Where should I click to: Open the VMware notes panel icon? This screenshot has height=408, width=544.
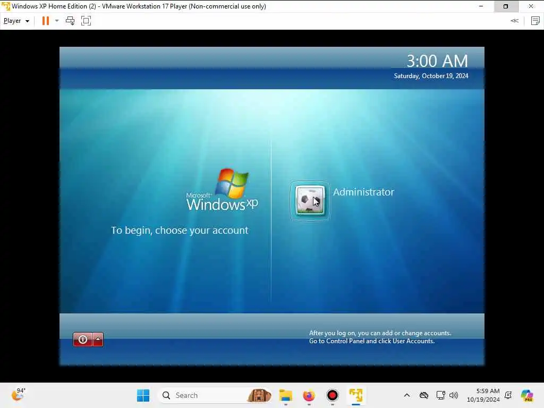click(x=535, y=21)
